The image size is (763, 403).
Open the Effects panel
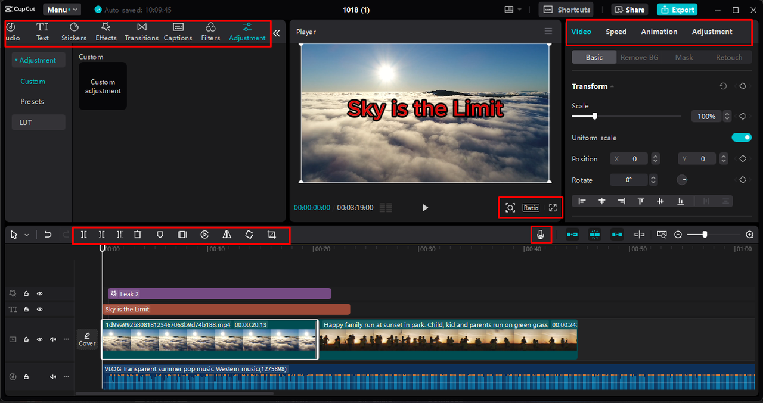[106, 32]
